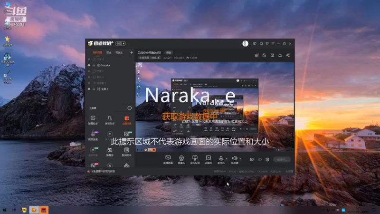Click the room number 9533381 in header
Image resolution: width=380 pixels, height=214 pixels.
click(179, 58)
